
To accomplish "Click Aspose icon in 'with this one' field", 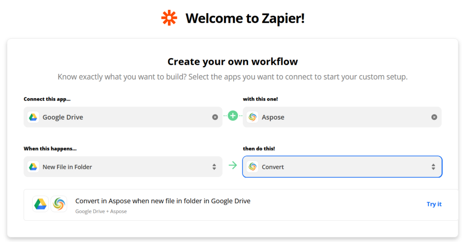I will [x=252, y=117].
